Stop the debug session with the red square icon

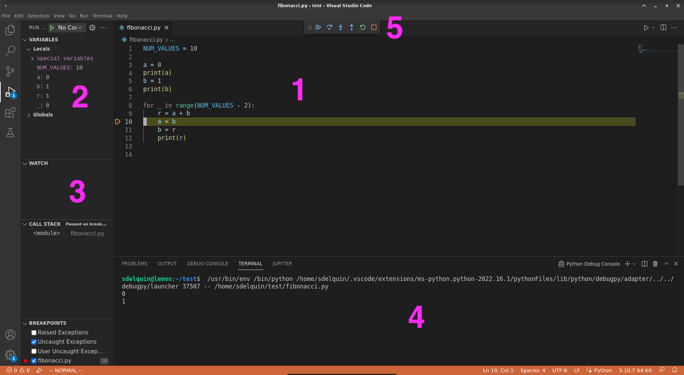(374, 27)
